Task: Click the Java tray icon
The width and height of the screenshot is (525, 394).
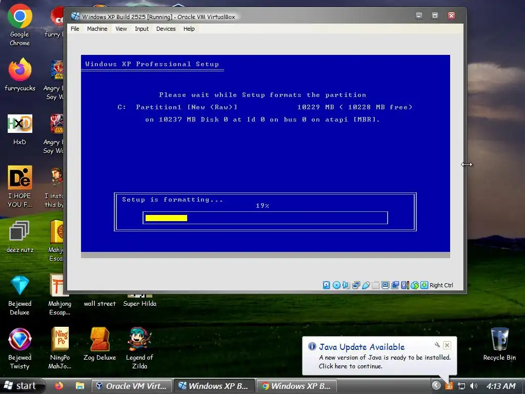Action: [449, 386]
